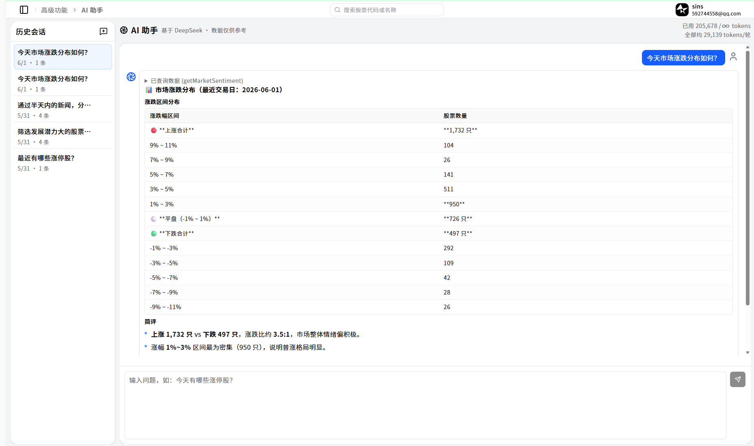Focus the question input text area

point(425,405)
